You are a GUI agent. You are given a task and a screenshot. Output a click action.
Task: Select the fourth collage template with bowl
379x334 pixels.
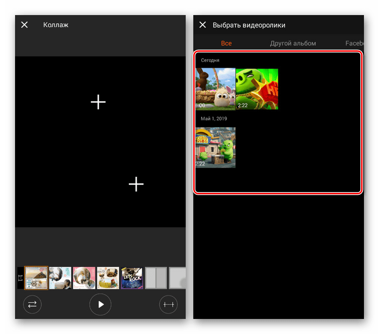click(x=108, y=278)
